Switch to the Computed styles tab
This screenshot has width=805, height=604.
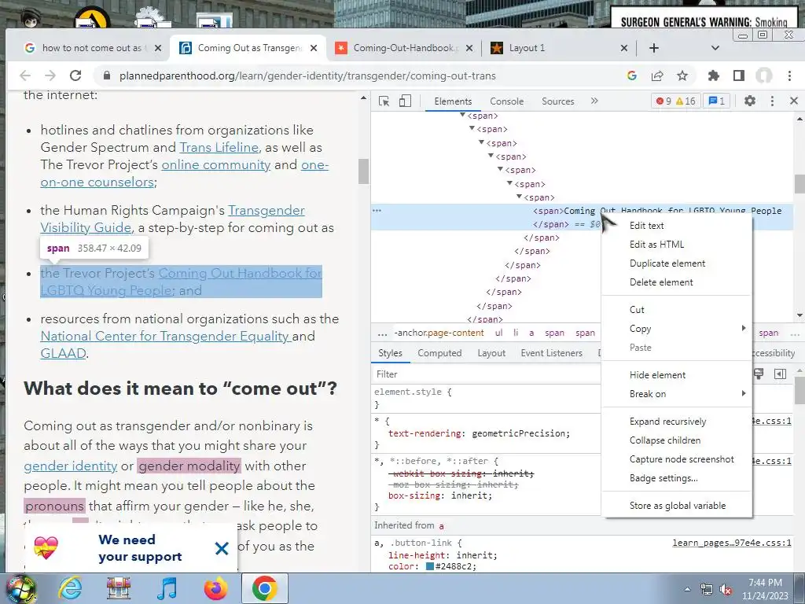pyautogui.click(x=439, y=353)
